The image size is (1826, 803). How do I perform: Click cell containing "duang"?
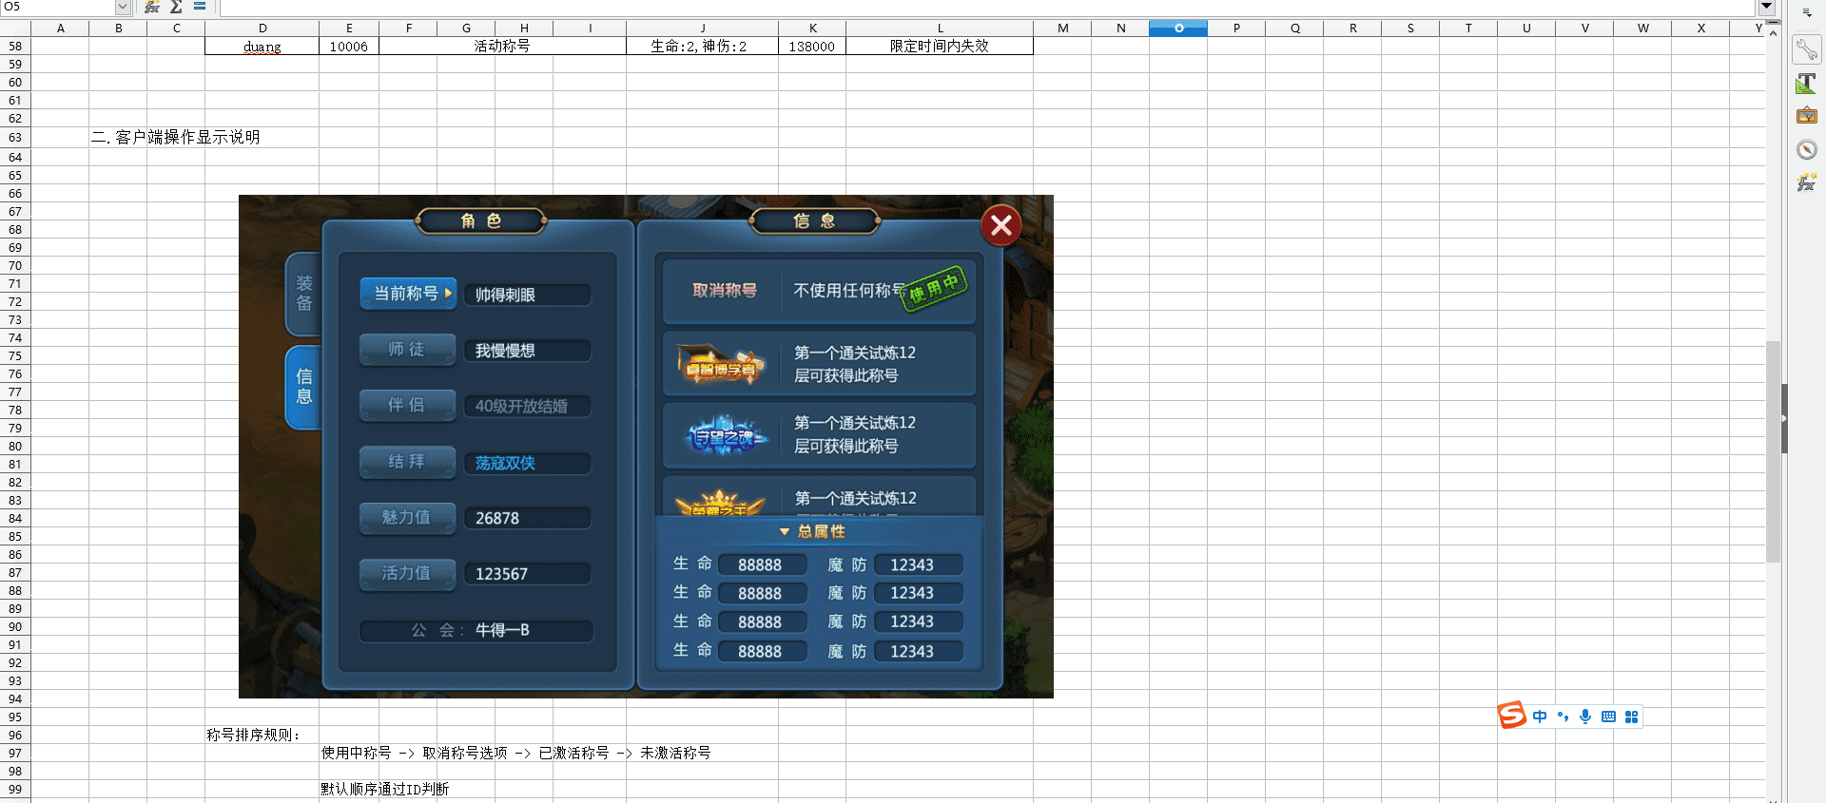[x=262, y=47]
